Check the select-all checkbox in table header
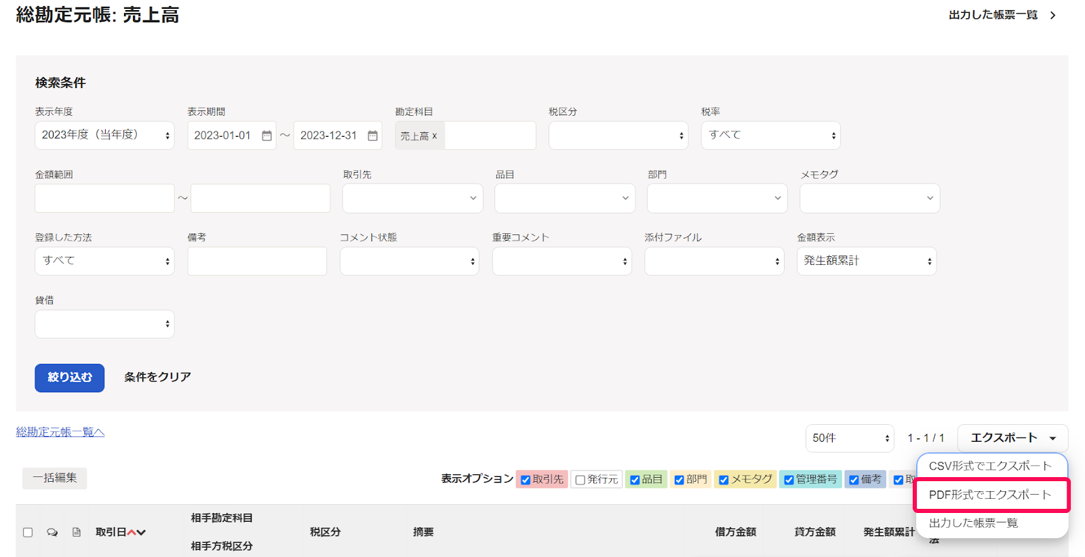Viewport: 1085px width, 557px height. click(28, 533)
